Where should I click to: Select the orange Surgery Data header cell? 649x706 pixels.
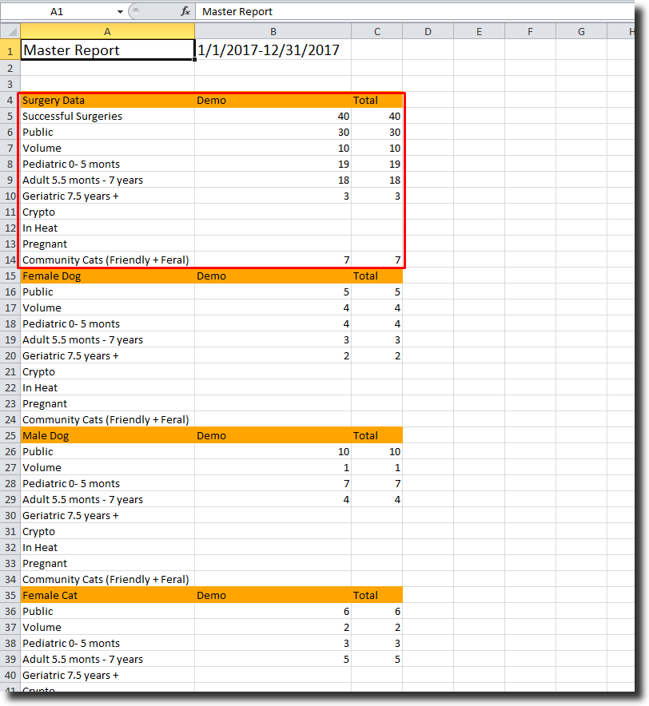tap(107, 100)
